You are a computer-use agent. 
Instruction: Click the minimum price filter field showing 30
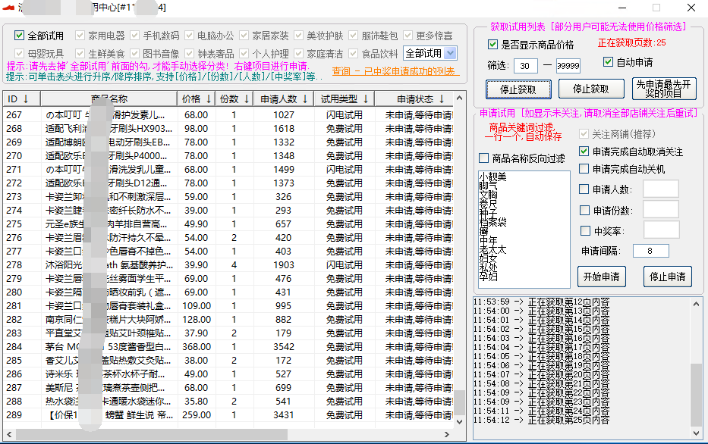click(526, 64)
